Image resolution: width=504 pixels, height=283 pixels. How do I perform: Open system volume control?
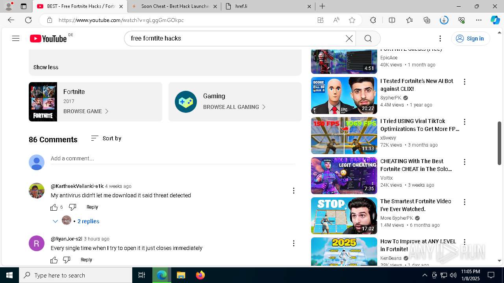pos(453,275)
